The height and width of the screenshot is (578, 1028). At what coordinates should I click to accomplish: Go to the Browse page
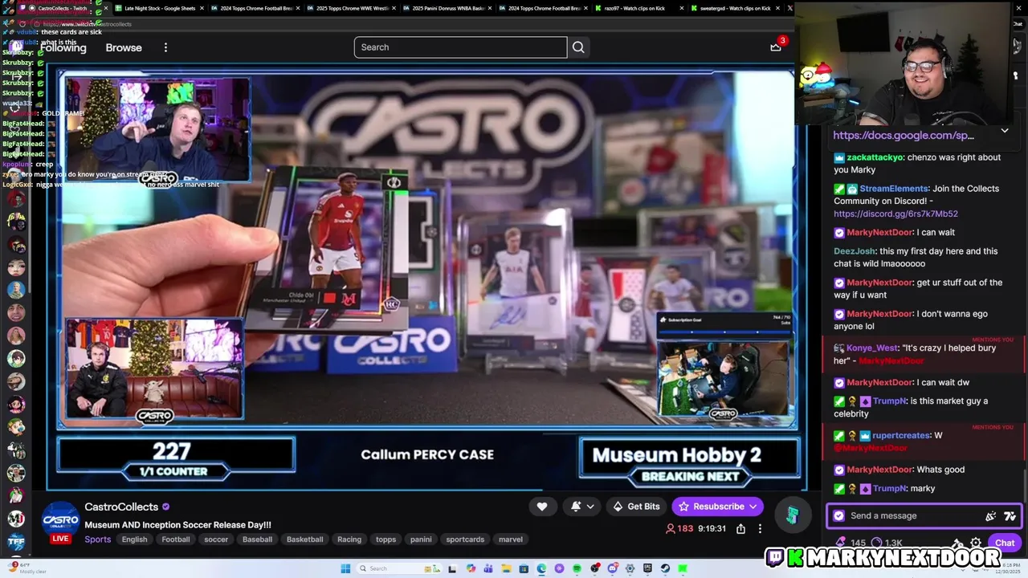click(x=124, y=47)
